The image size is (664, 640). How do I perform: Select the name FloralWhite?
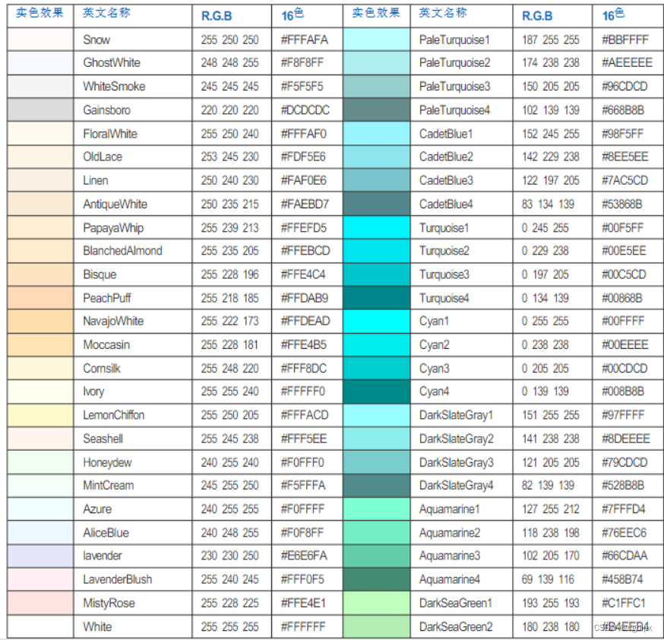point(110,134)
